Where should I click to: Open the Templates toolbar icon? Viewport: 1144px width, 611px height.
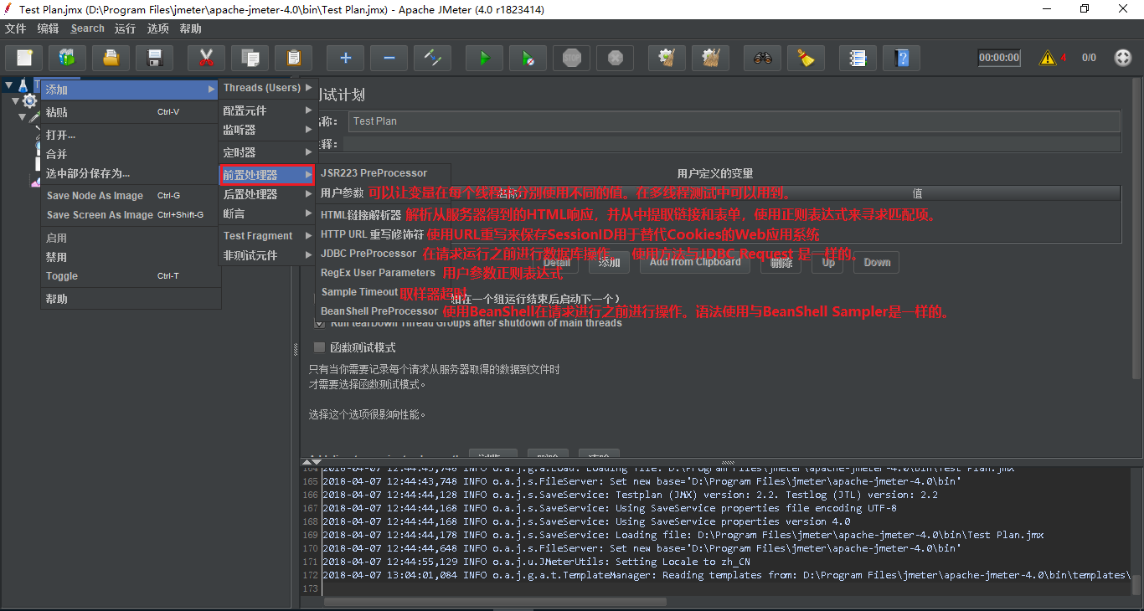click(67, 58)
